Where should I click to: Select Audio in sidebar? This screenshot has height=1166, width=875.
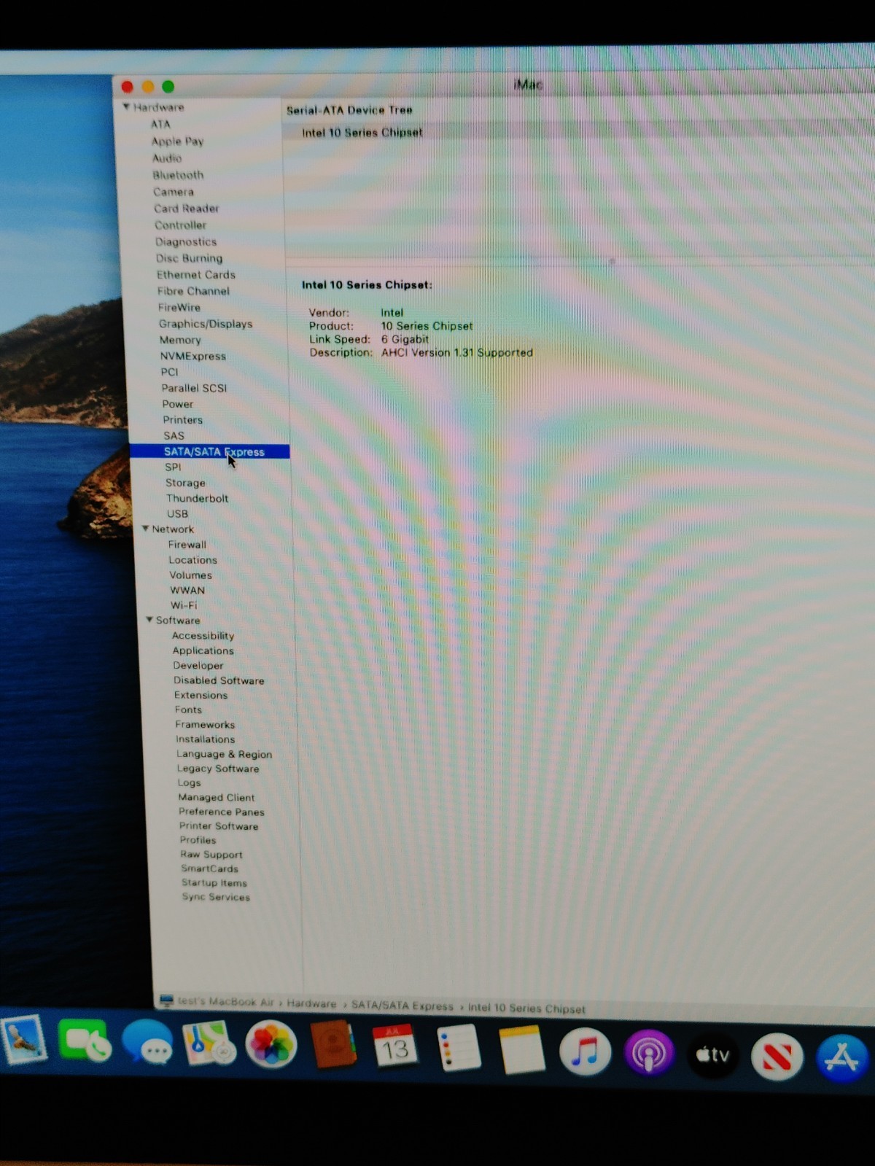166,158
